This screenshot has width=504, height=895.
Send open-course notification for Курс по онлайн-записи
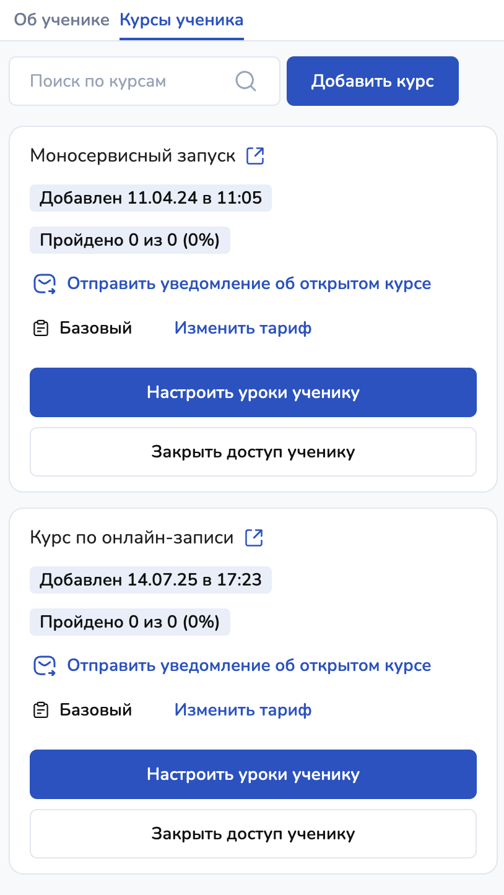pyautogui.click(x=249, y=666)
